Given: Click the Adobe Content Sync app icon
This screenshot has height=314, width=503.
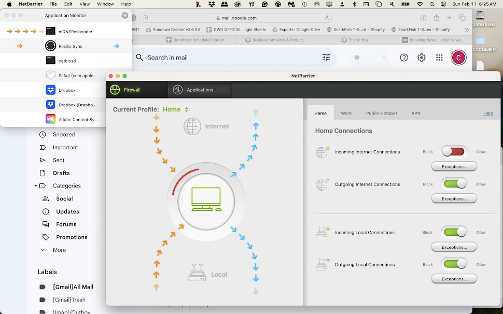Looking at the screenshot, I should [50, 119].
